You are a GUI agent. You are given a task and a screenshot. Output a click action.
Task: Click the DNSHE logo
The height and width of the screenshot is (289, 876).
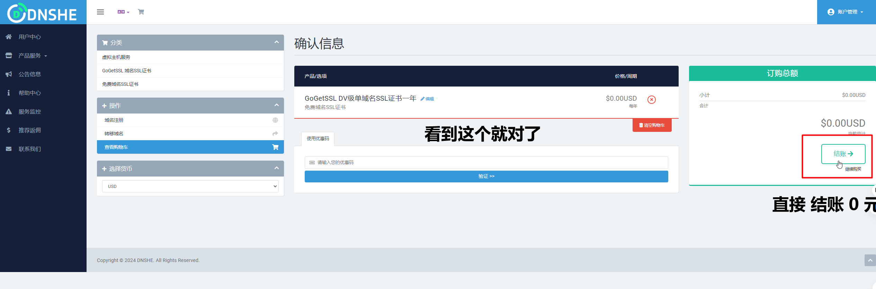[42, 13]
